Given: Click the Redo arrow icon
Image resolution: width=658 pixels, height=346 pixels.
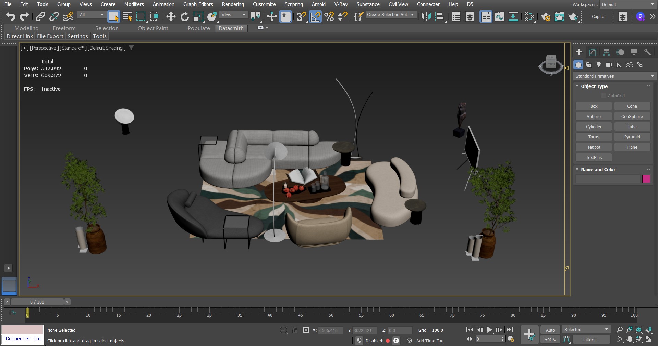Looking at the screenshot, I should pyautogui.click(x=24, y=16).
